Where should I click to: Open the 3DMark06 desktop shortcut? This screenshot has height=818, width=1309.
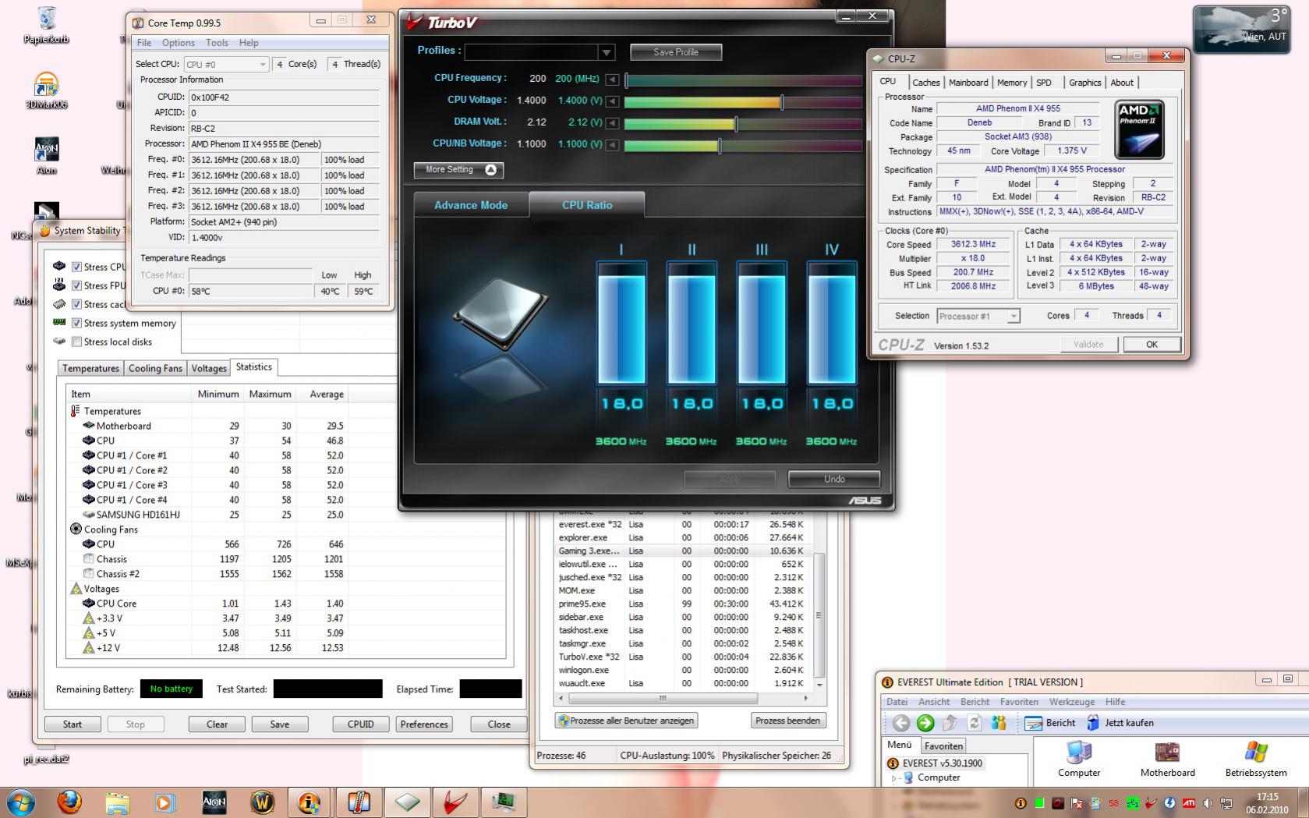46,90
